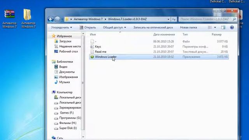Open the Общий доступ dropdown menu
Image resolution: width=249 pixels, height=140 pixels.
coord(114,28)
